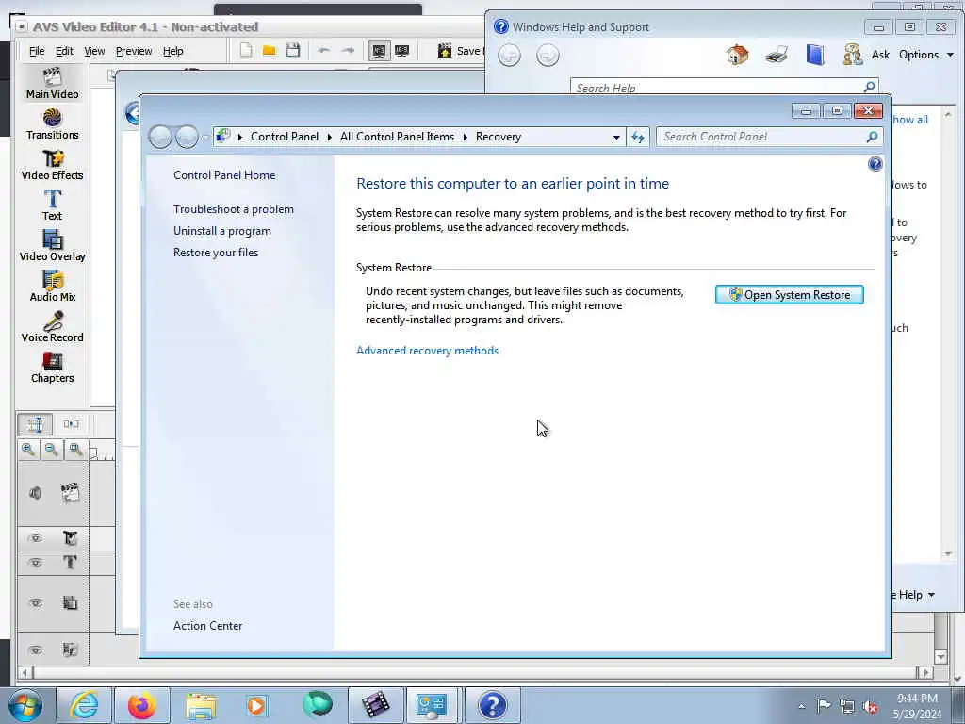Expand address bar history dropdown arrow

tap(616, 138)
